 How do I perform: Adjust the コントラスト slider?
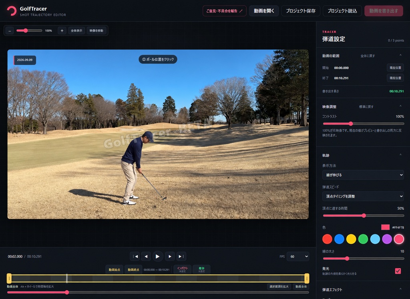364,124
